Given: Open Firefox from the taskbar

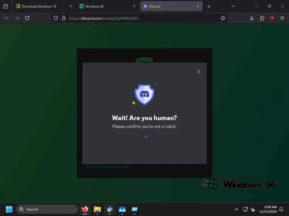Looking at the screenshot, I should (x=85, y=209).
